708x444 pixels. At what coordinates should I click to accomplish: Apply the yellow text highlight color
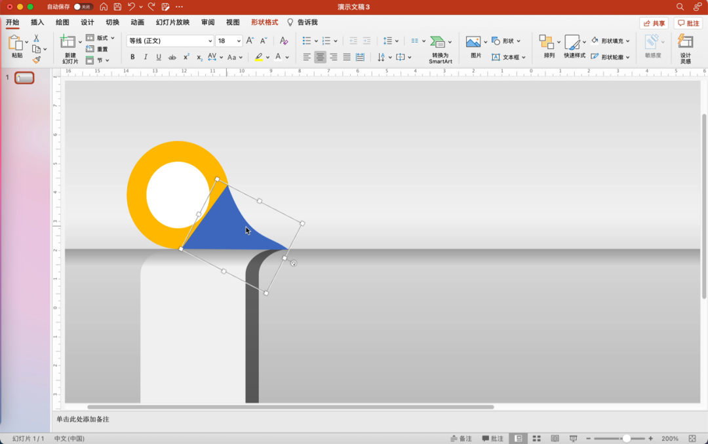click(259, 58)
